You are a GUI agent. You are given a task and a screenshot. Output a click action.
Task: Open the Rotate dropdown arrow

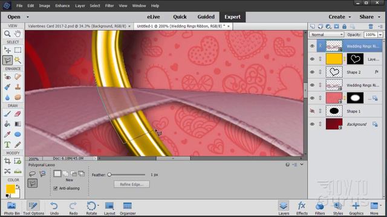98,205
